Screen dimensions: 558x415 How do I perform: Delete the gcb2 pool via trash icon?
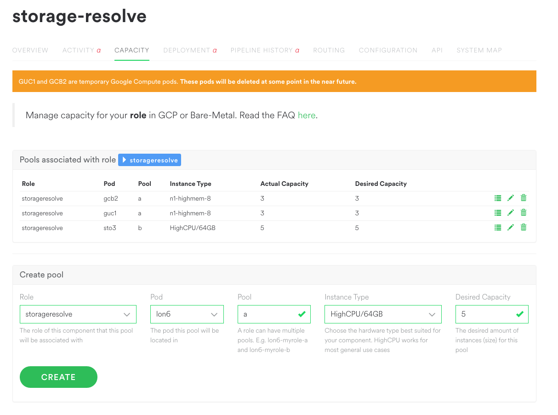524,198
